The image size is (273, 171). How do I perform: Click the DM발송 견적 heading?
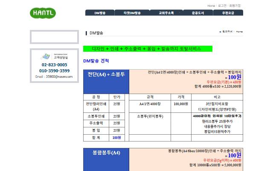[96, 61]
